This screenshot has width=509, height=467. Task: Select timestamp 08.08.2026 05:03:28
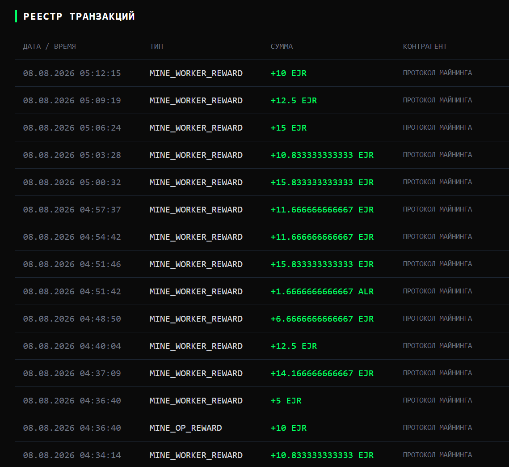[x=72, y=155]
